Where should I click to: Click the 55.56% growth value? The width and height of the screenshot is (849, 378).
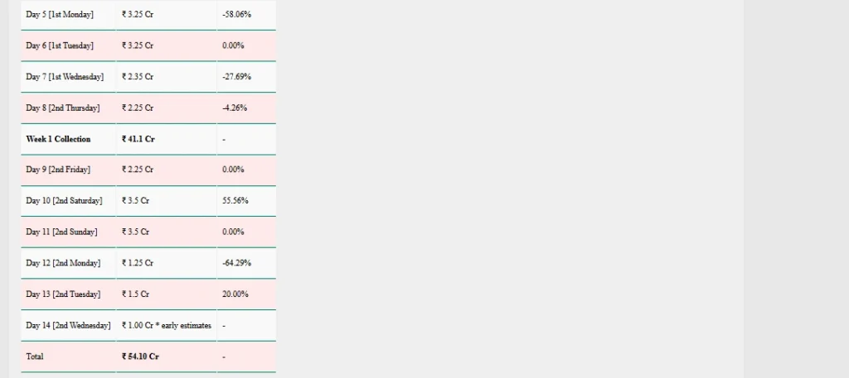[235, 201]
